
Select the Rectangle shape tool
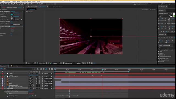tap(12, 4)
